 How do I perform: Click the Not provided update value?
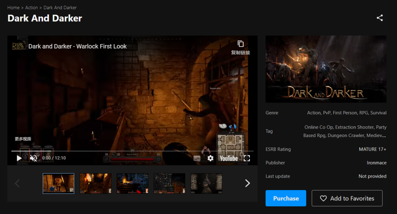[x=372, y=176]
